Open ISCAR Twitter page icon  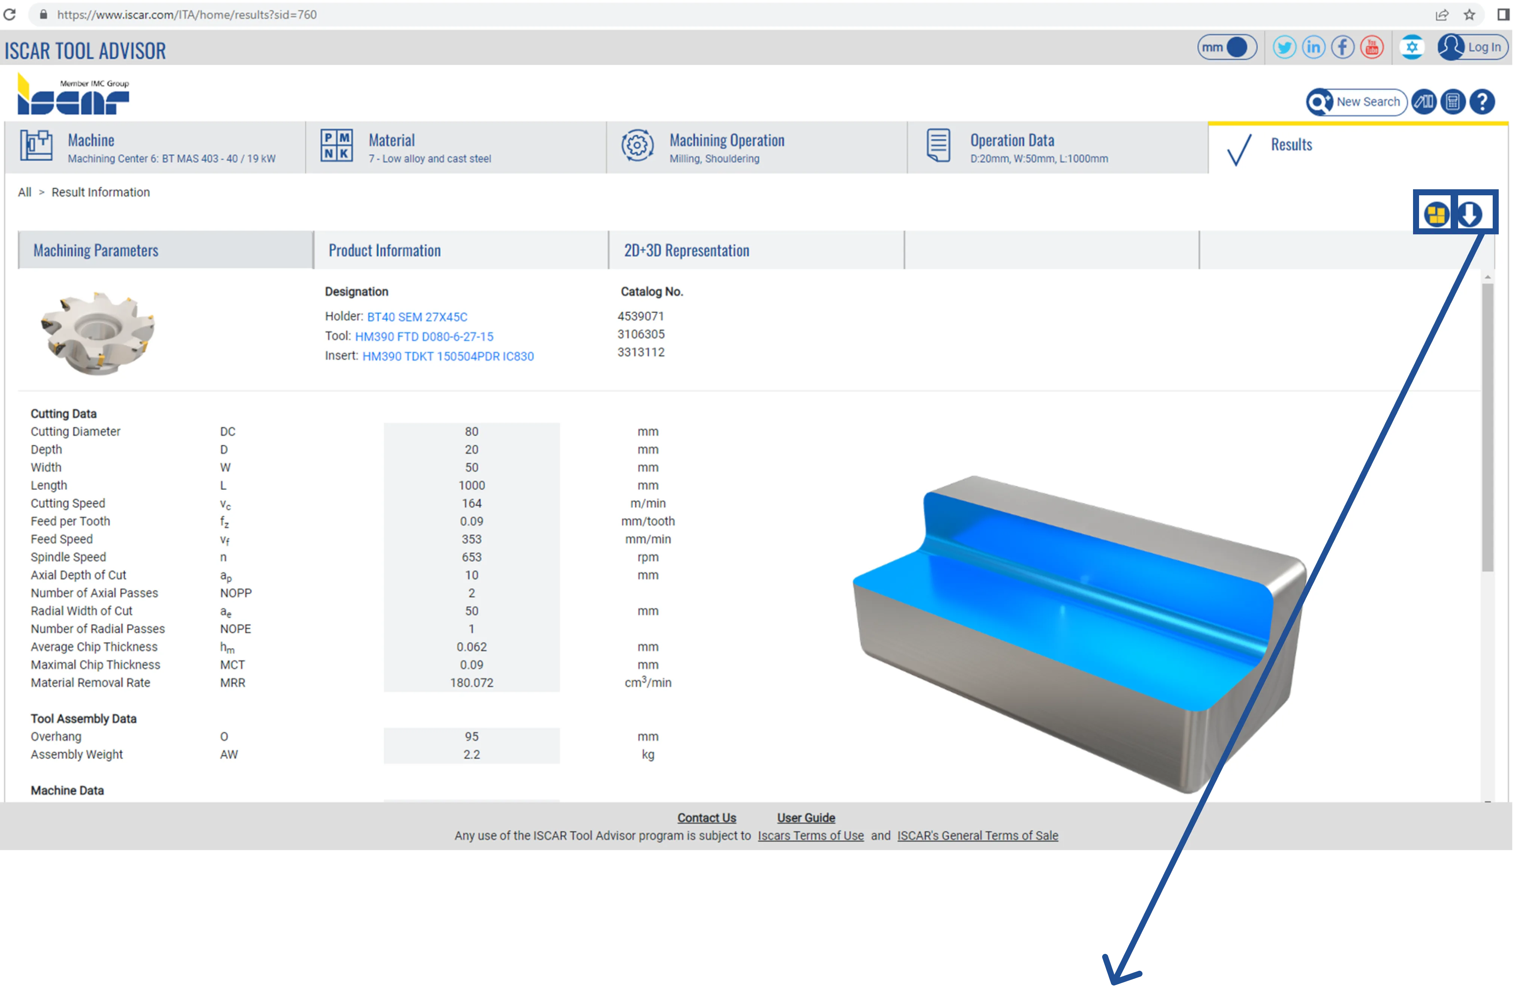(1284, 47)
